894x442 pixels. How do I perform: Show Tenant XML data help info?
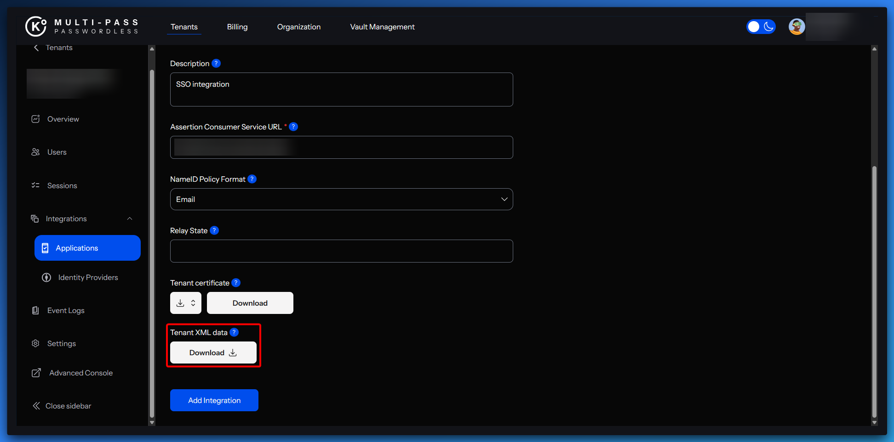point(234,332)
